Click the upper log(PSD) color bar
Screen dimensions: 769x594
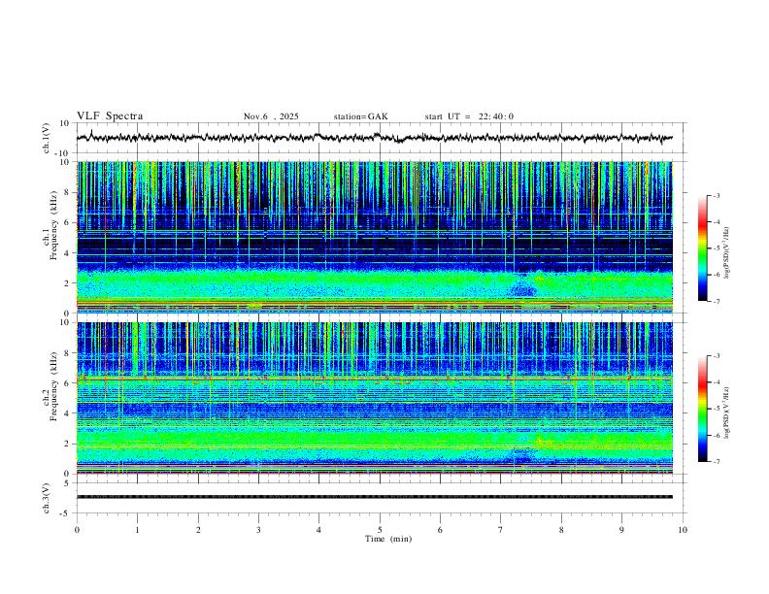tap(702, 248)
